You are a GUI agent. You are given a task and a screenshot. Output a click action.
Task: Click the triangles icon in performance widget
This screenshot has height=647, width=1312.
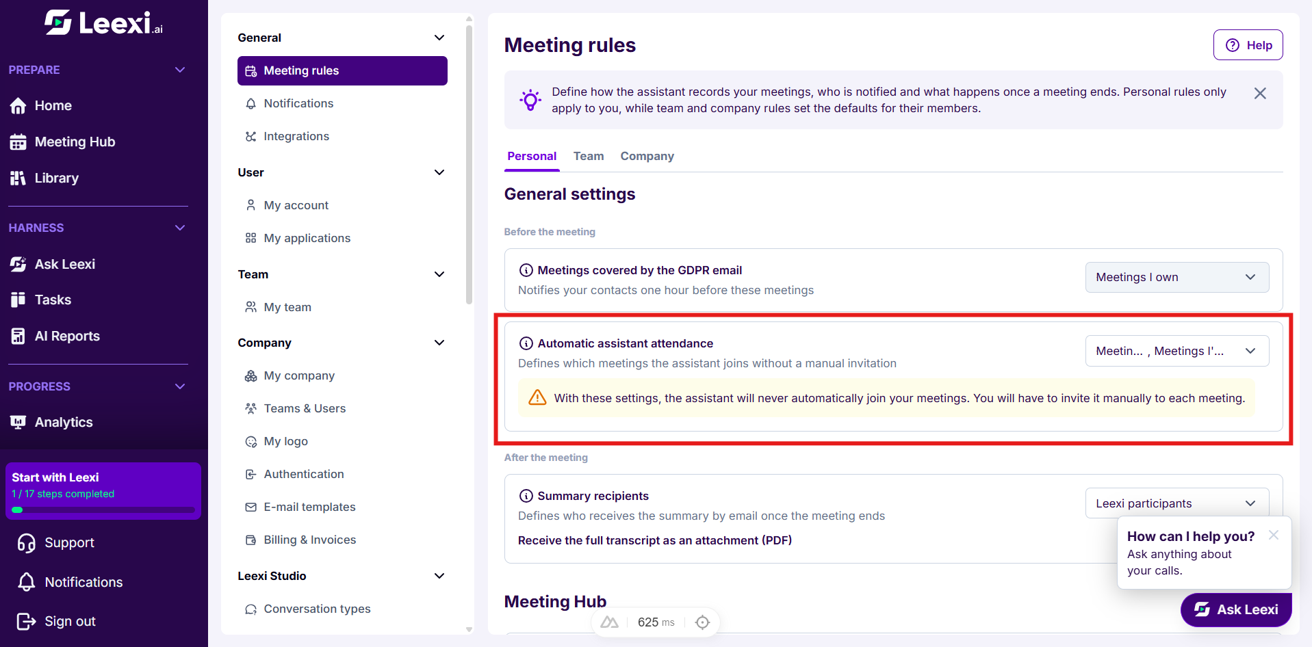(609, 622)
